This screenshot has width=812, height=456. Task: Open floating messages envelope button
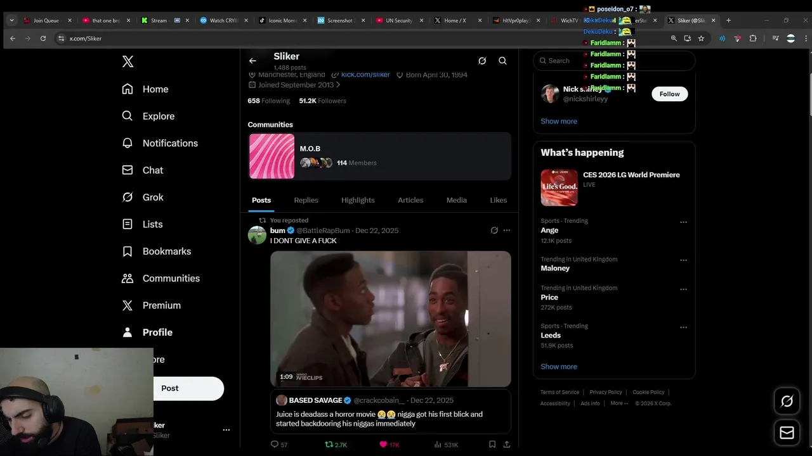[x=787, y=433]
